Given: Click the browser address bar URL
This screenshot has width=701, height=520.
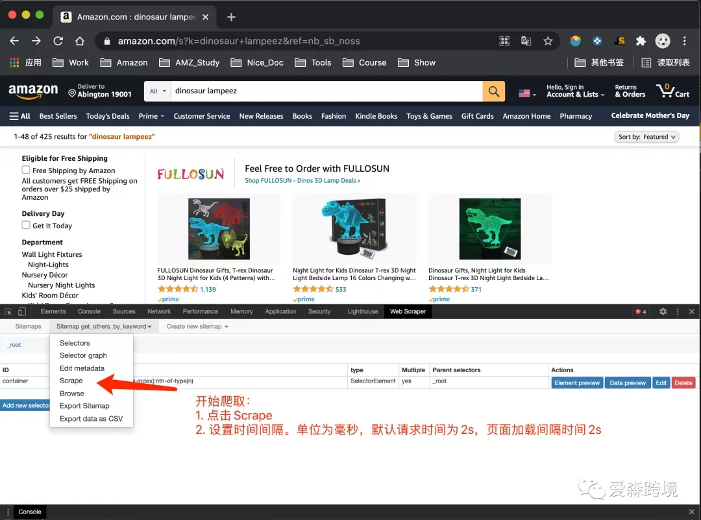Looking at the screenshot, I should pyautogui.click(x=239, y=41).
